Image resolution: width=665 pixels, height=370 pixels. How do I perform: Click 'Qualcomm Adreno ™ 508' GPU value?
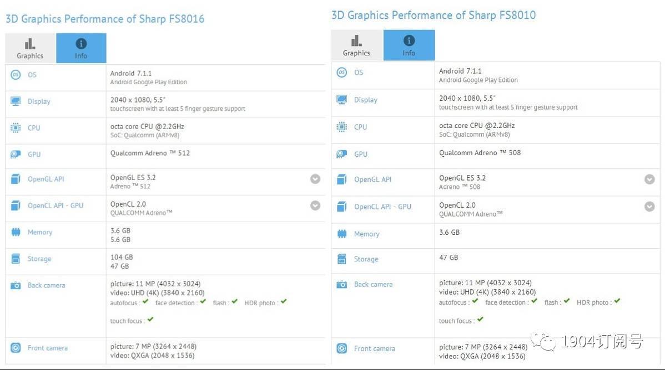pyautogui.click(x=480, y=153)
